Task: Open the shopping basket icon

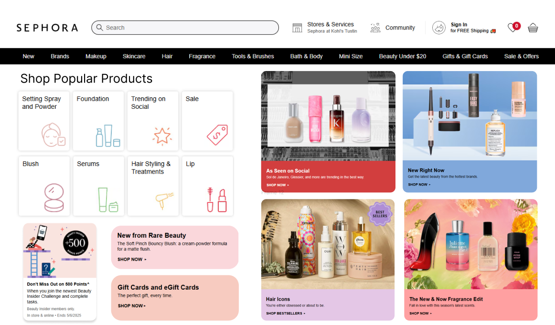Action: pyautogui.click(x=533, y=28)
